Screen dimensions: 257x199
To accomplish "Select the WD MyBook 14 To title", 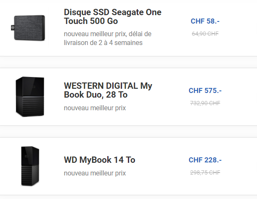I will [99, 160].
